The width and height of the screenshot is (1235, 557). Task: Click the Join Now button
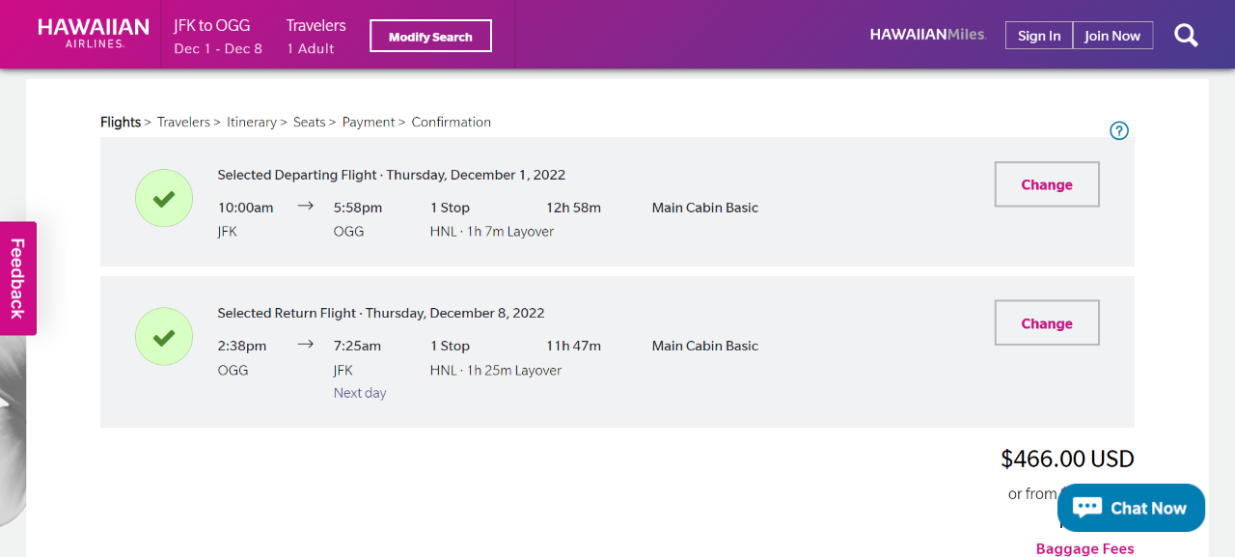point(1112,36)
